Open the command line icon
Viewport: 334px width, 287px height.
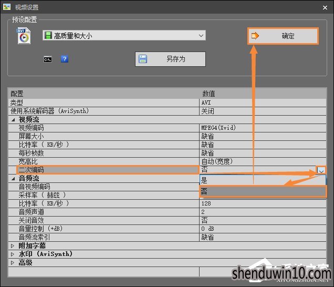coord(48,59)
